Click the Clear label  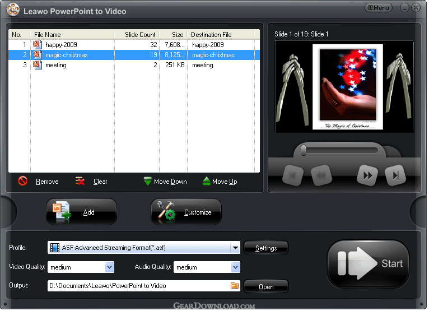(100, 182)
